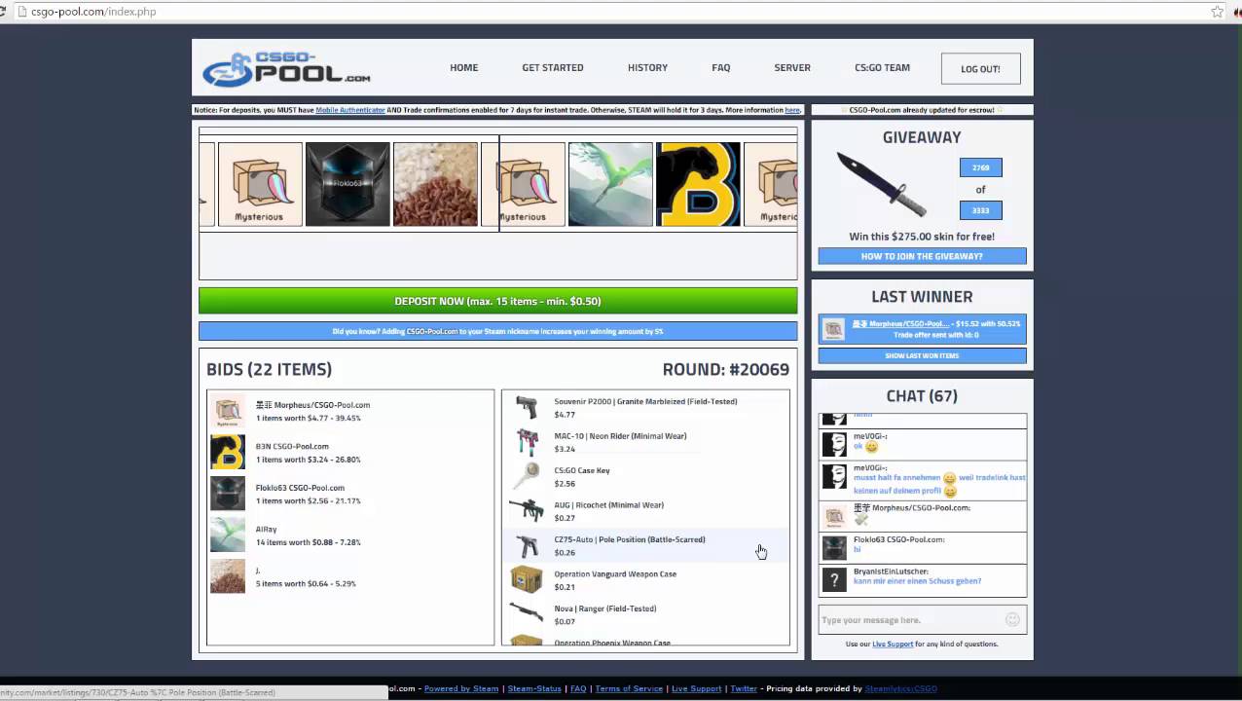
Task: Click the MAC-10 Neon Rider weapon icon
Action: pos(527,442)
